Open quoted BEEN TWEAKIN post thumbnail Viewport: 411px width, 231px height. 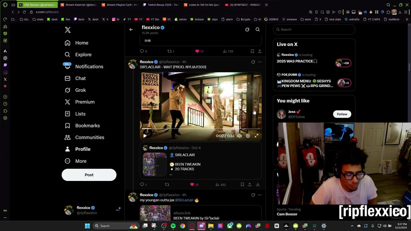coord(154,164)
